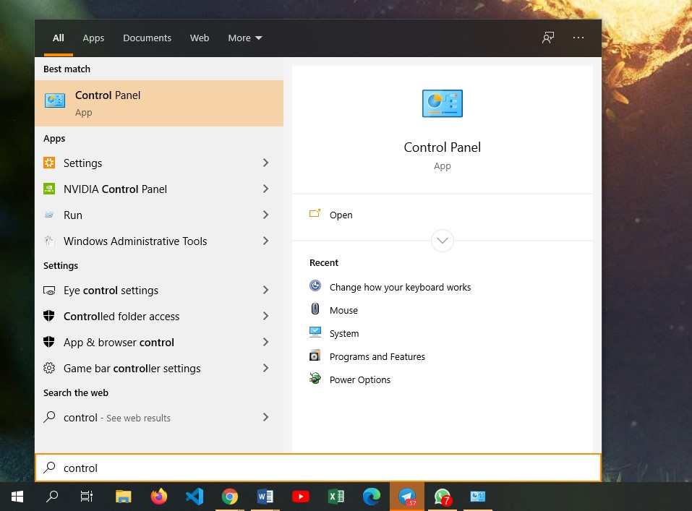Click the Windows Administrative Tools icon

tap(49, 241)
